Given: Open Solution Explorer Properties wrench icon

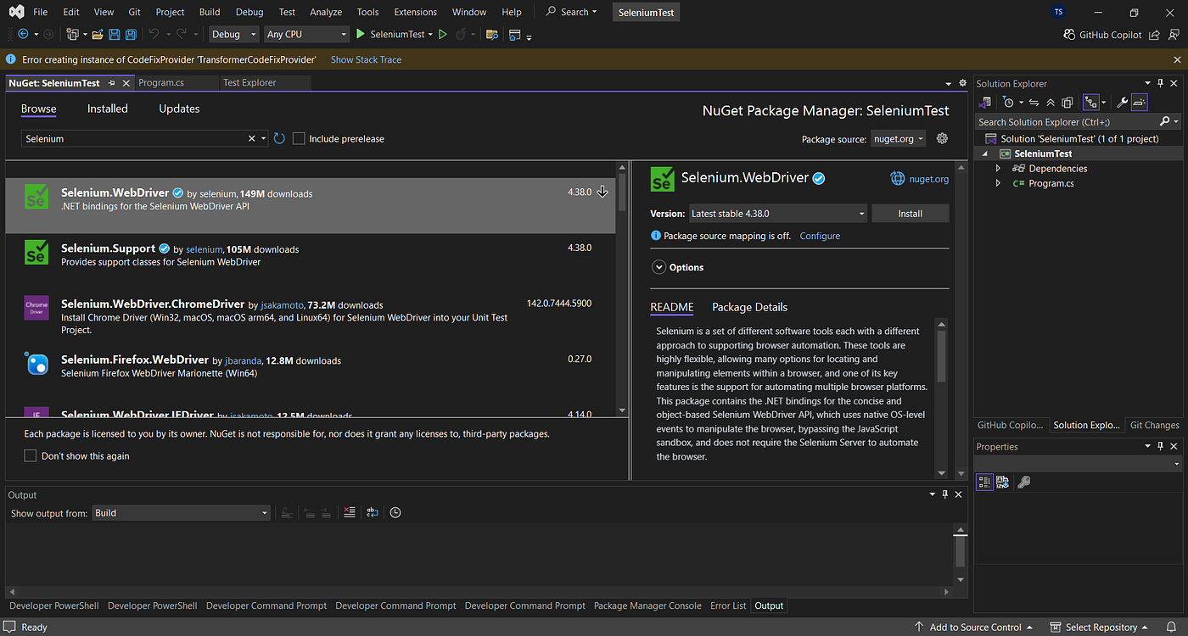Looking at the screenshot, I should pyautogui.click(x=1122, y=103).
